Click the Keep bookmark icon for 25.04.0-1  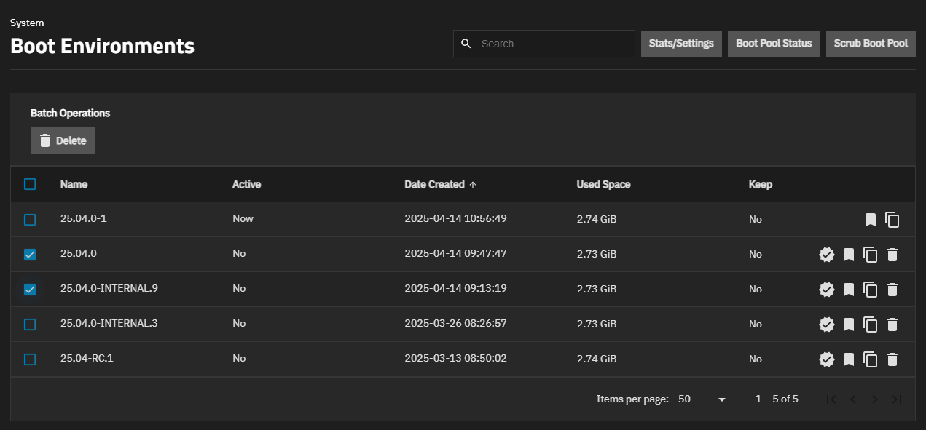click(x=870, y=220)
